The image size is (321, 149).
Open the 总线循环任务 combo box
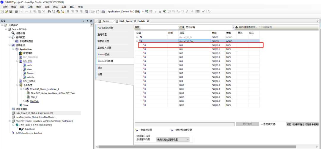tap(173, 140)
